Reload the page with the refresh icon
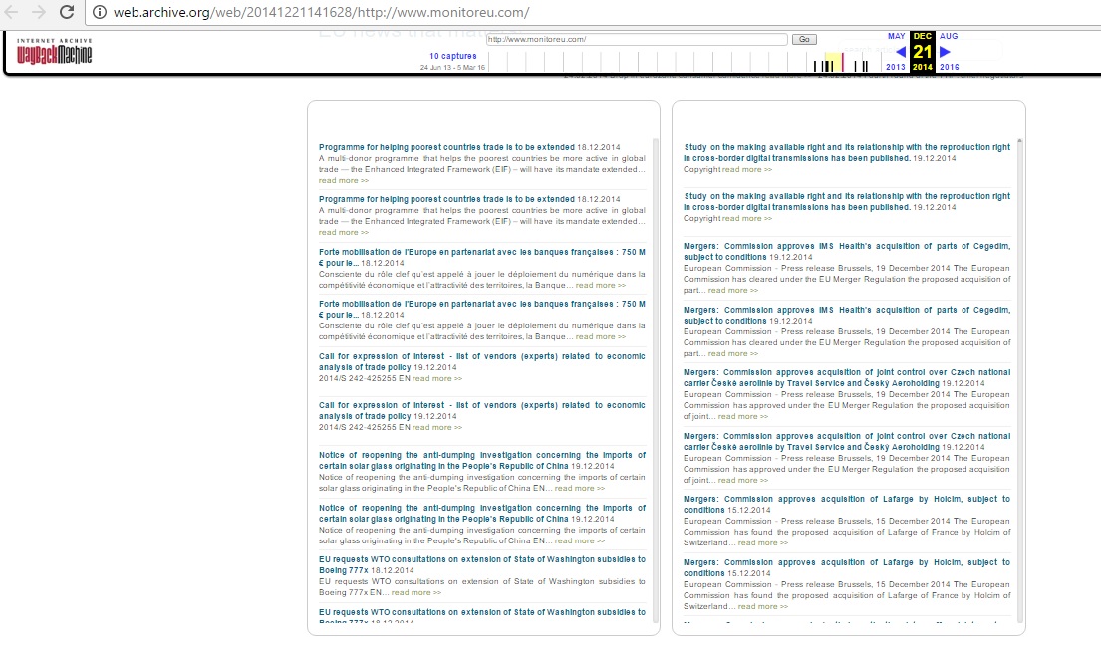This screenshot has height=648, width=1101. click(67, 13)
